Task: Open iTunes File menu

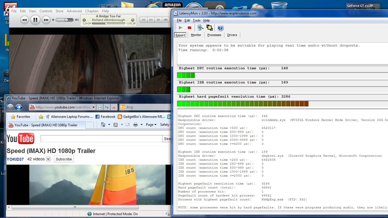Action: pos(14,11)
